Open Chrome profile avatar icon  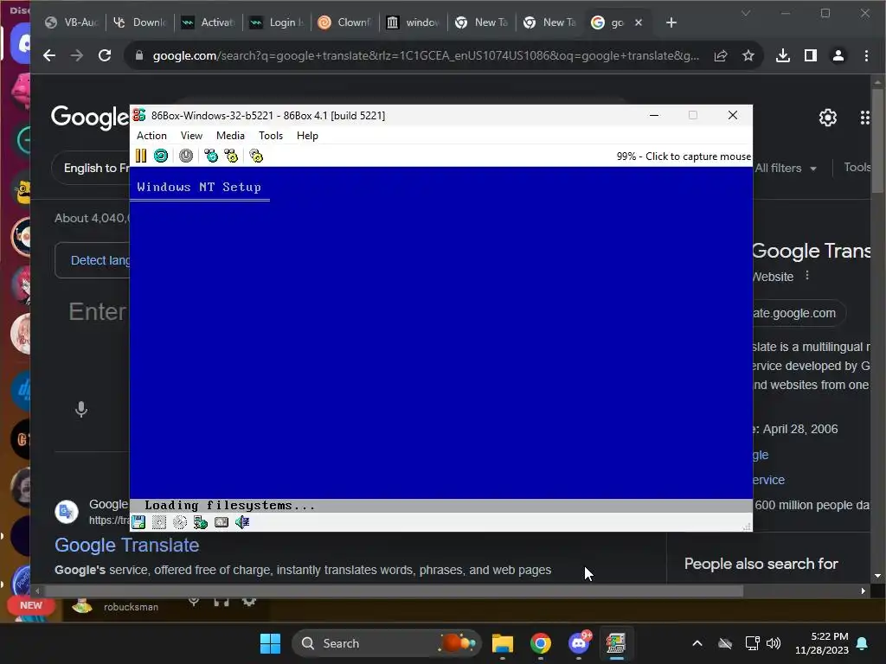(838, 55)
